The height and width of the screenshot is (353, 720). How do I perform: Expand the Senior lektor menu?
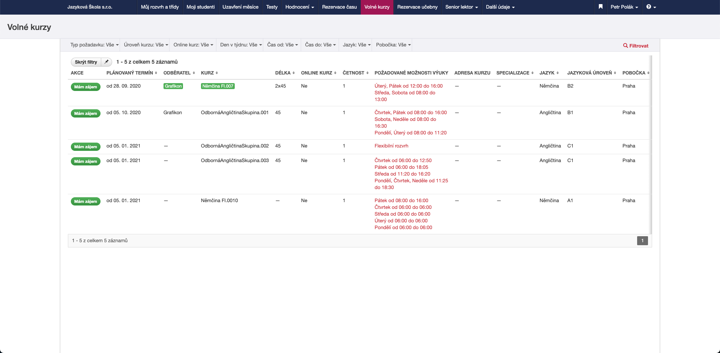coord(462,7)
